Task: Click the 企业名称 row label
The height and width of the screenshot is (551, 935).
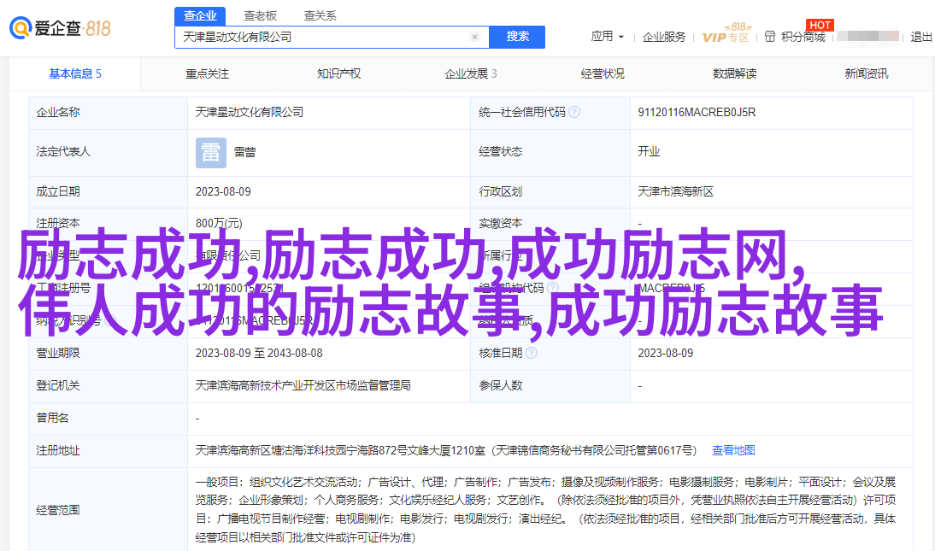Action: point(58,112)
